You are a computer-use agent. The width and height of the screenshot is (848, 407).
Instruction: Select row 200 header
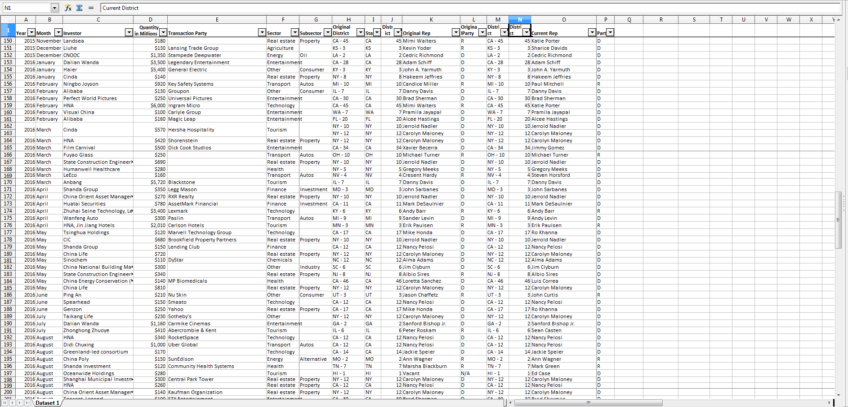(x=8, y=392)
